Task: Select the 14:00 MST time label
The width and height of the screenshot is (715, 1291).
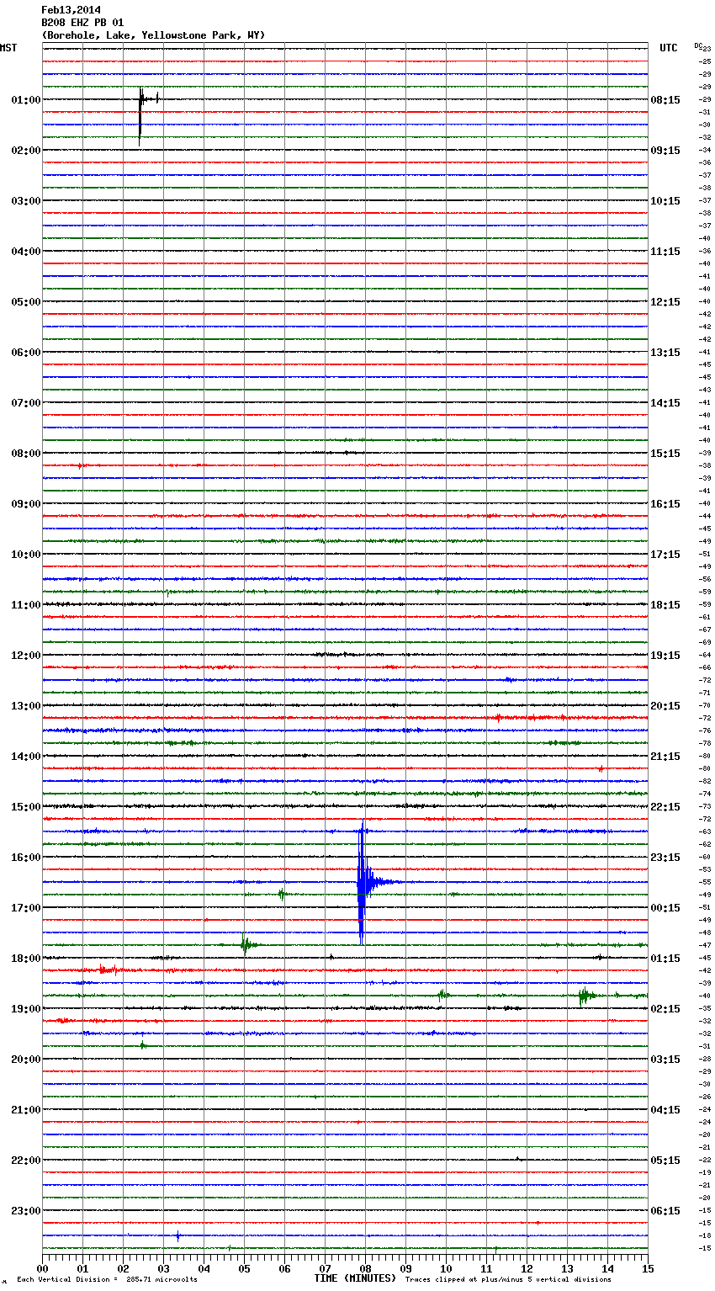Action: tap(26, 757)
